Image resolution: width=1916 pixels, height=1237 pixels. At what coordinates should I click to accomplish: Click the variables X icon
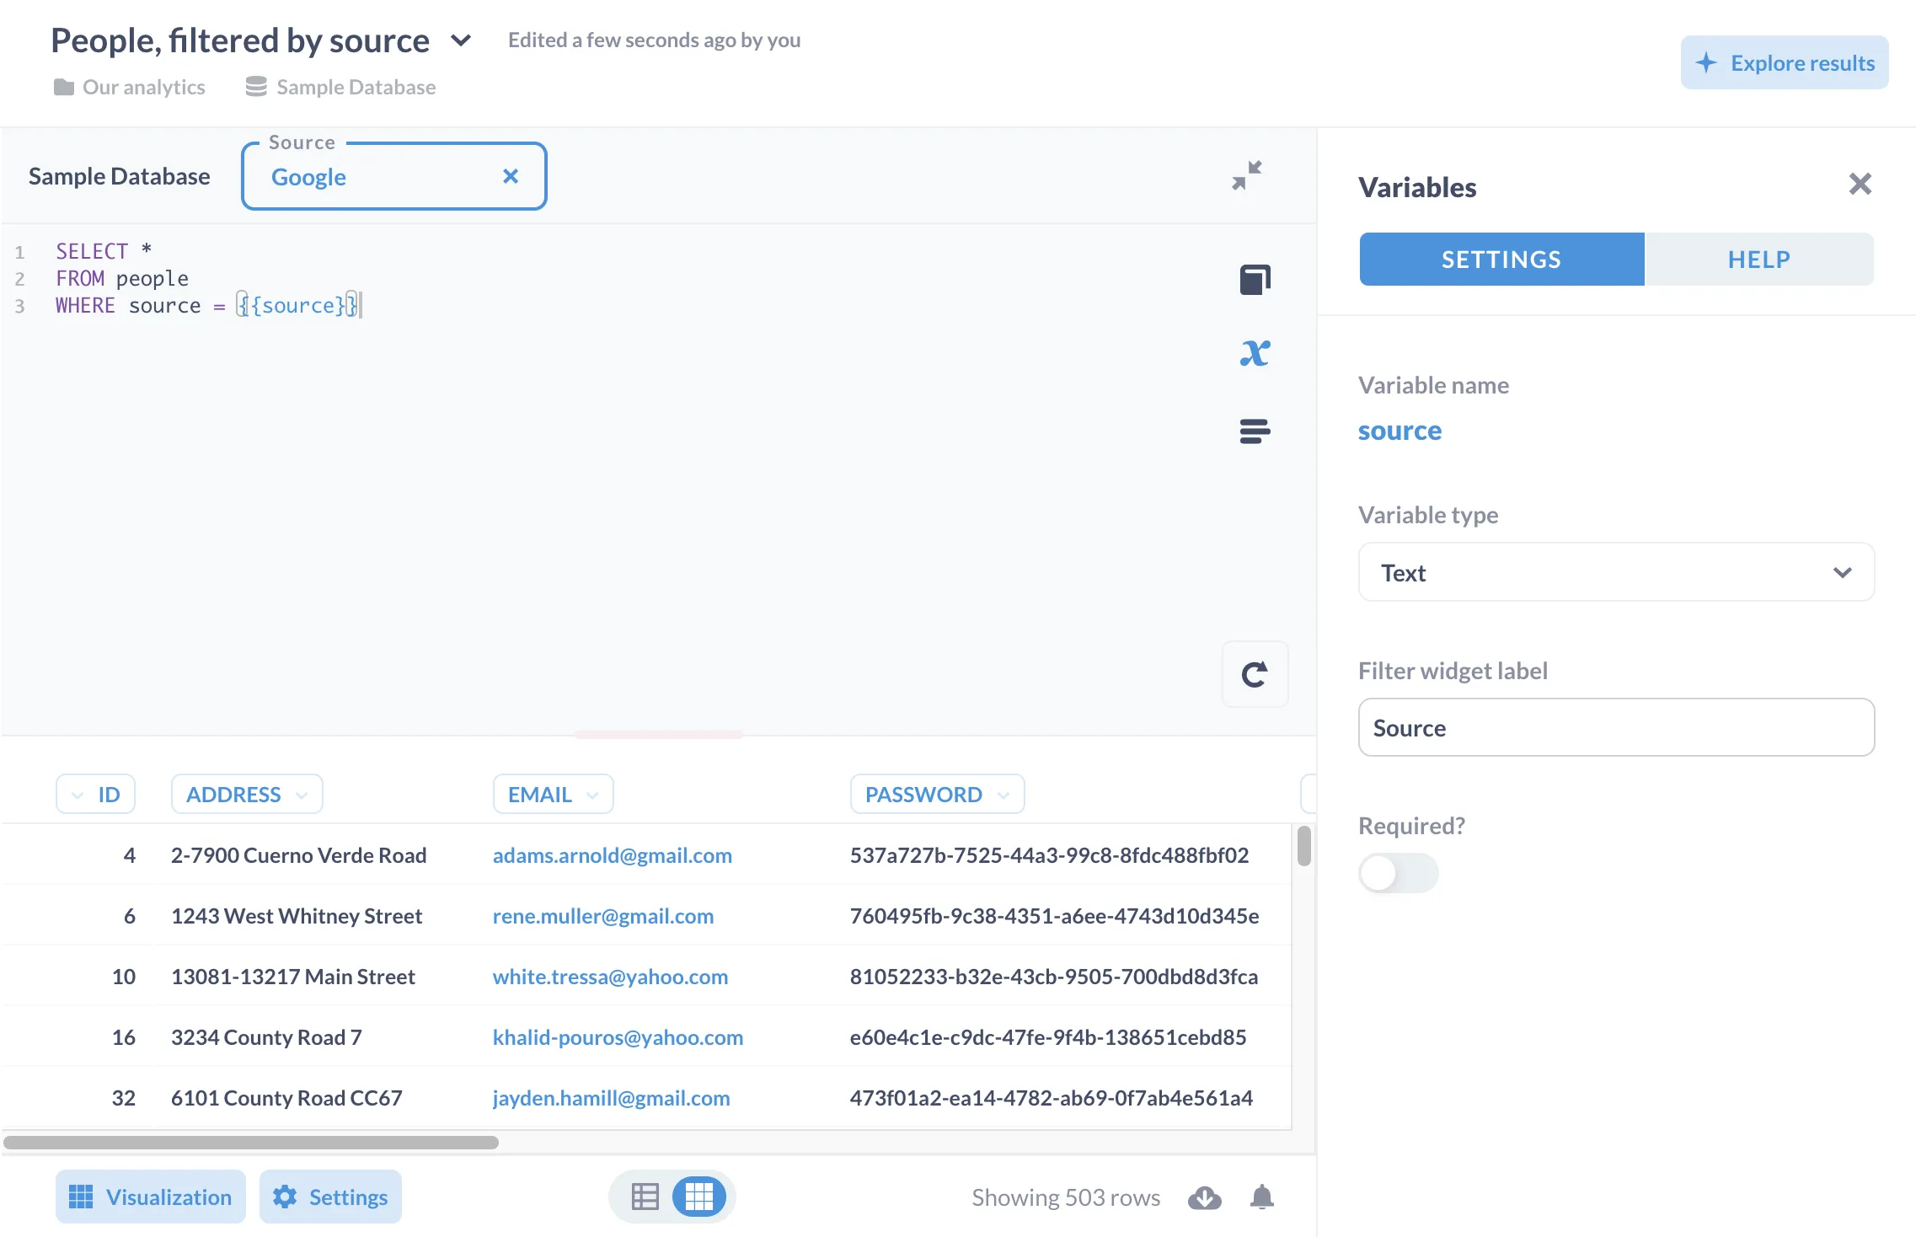click(1255, 353)
